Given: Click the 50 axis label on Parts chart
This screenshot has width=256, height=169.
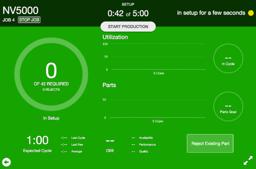Looking at the screenshot, I should click(x=105, y=100).
